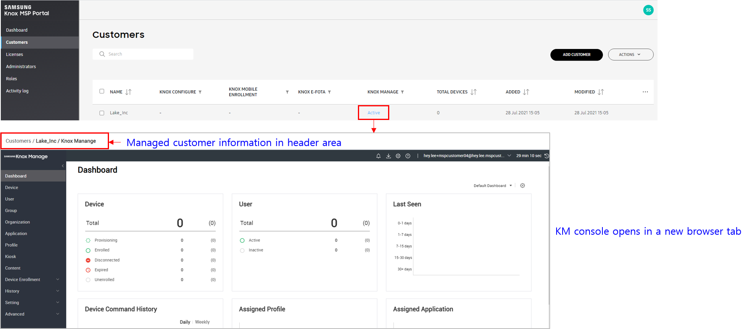Viewport: 750px width, 329px height.
Task: Open the account email dropdown
Action: coord(467,156)
